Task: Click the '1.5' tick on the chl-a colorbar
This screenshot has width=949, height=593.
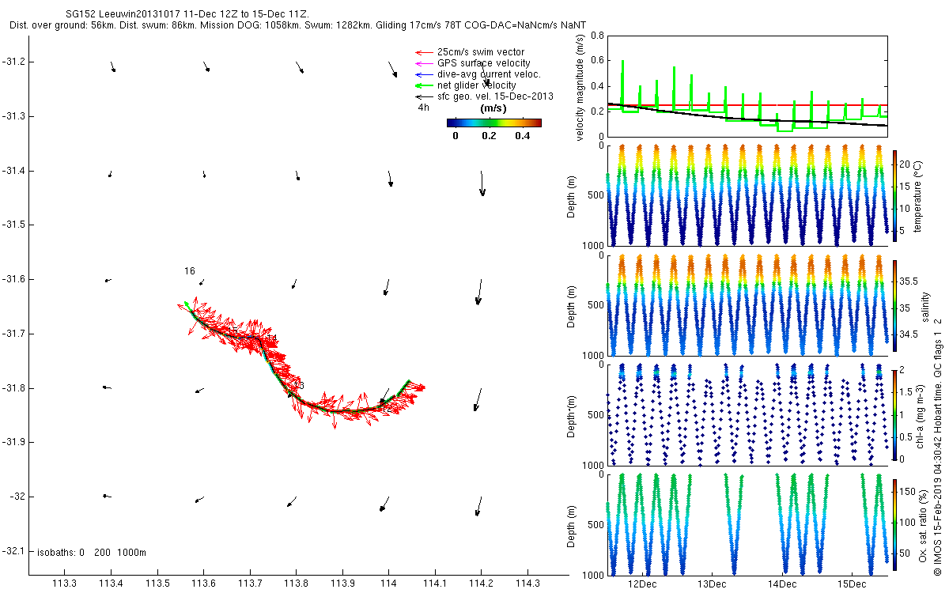Action: (908, 392)
